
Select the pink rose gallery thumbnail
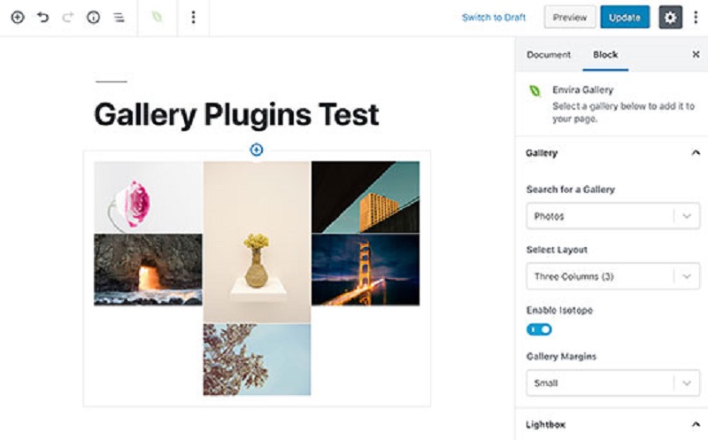(148, 197)
